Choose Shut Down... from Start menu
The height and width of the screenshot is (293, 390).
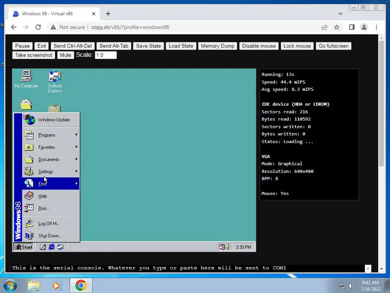click(51, 236)
